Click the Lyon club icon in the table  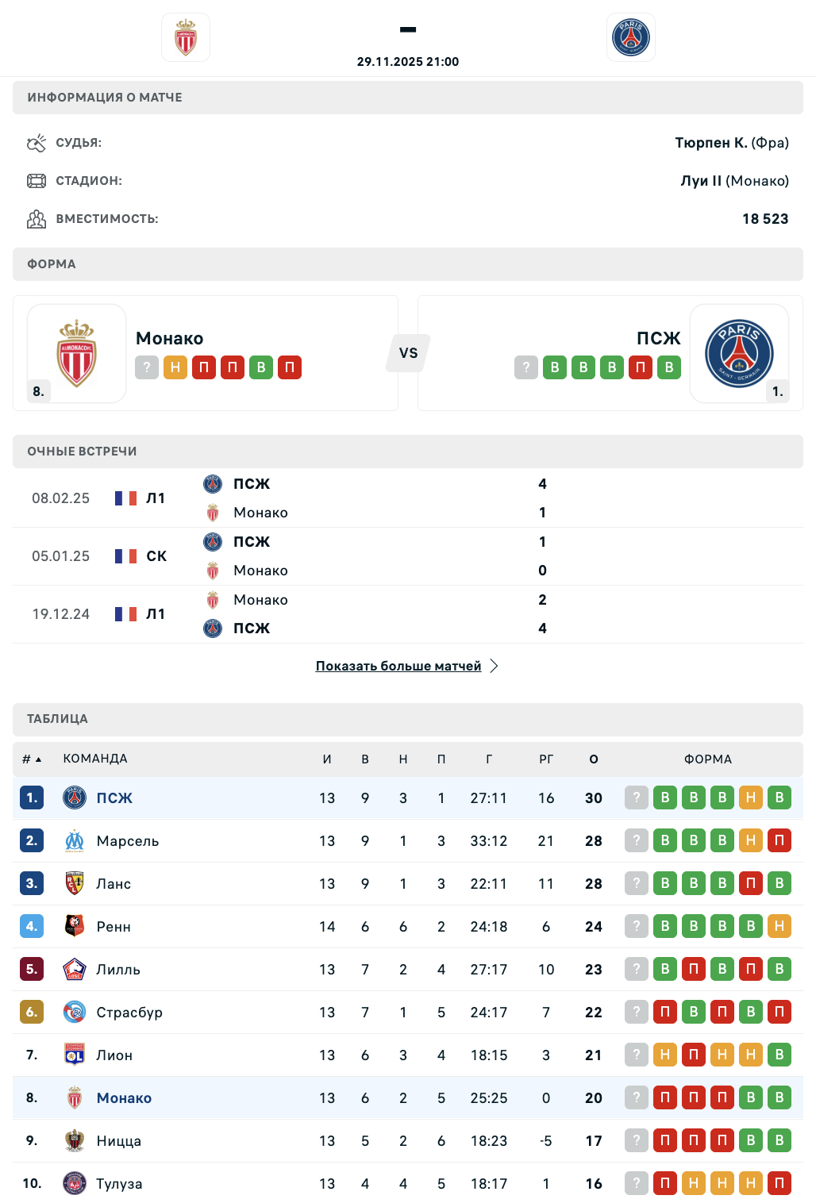[75, 1055]
